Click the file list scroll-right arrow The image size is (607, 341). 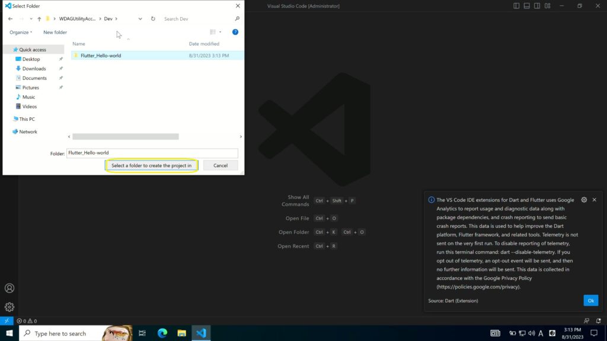241,137
